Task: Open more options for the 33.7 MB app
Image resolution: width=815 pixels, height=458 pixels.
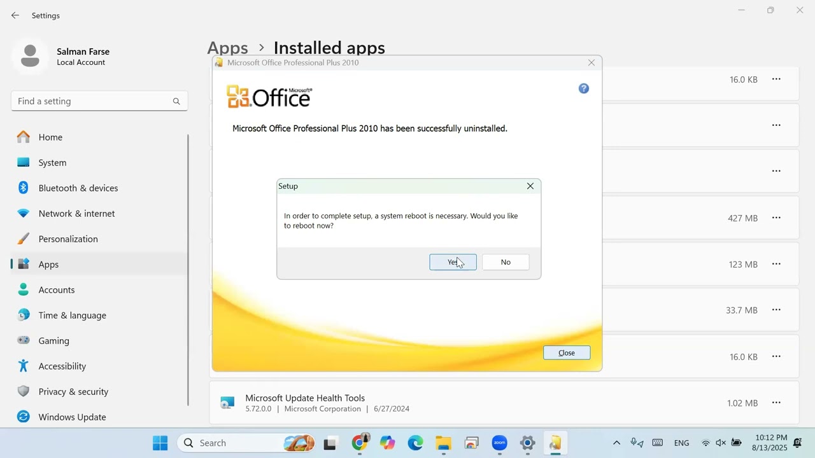Action: (x=776, y=310)
